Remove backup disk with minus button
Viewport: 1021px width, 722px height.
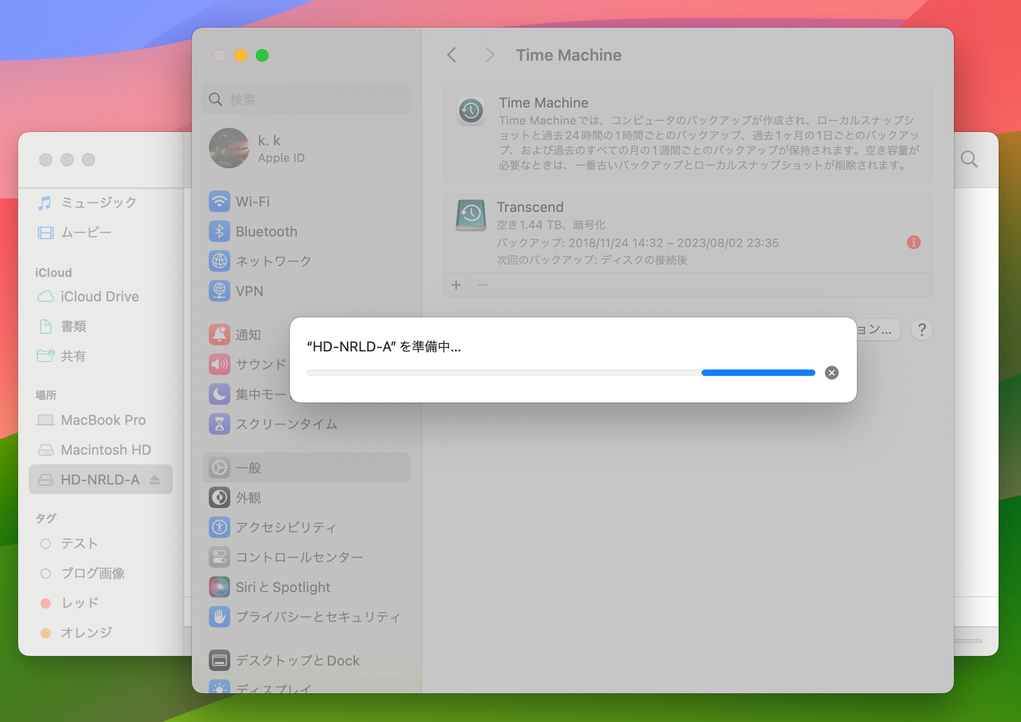click(483, 285)
